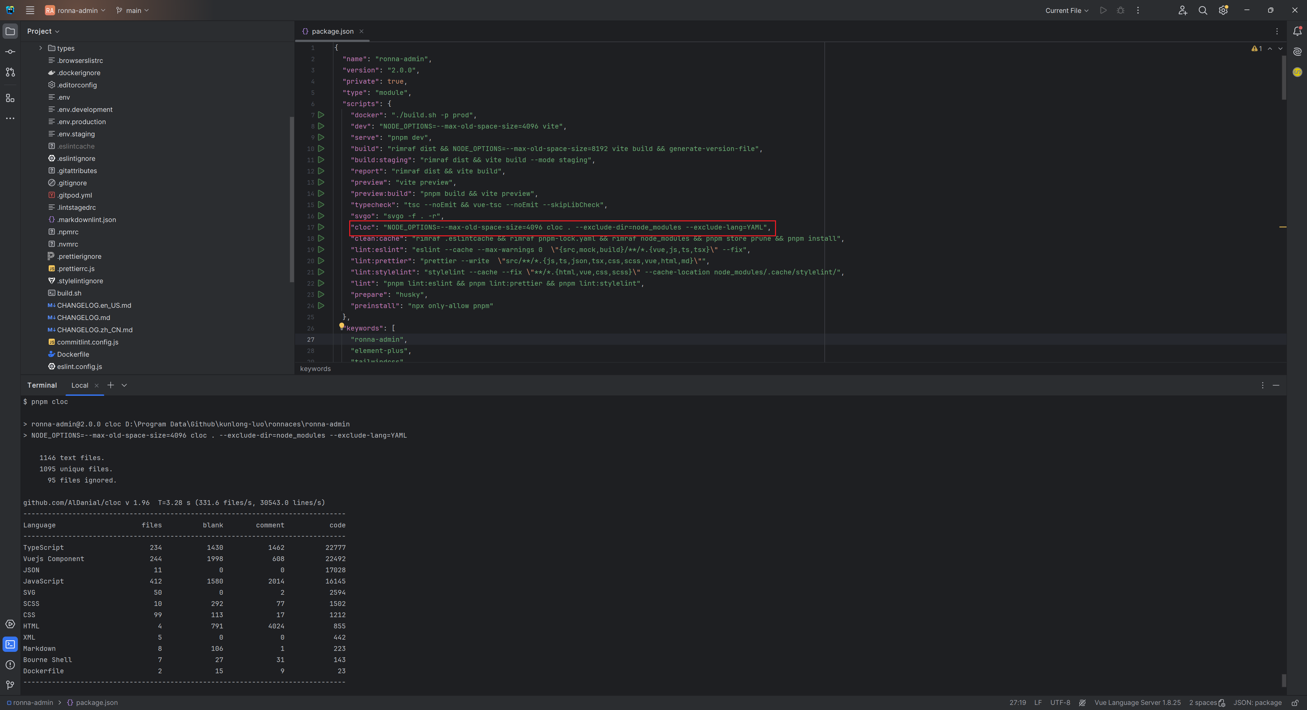Open the main hamburger menu

tap(30, 10)
